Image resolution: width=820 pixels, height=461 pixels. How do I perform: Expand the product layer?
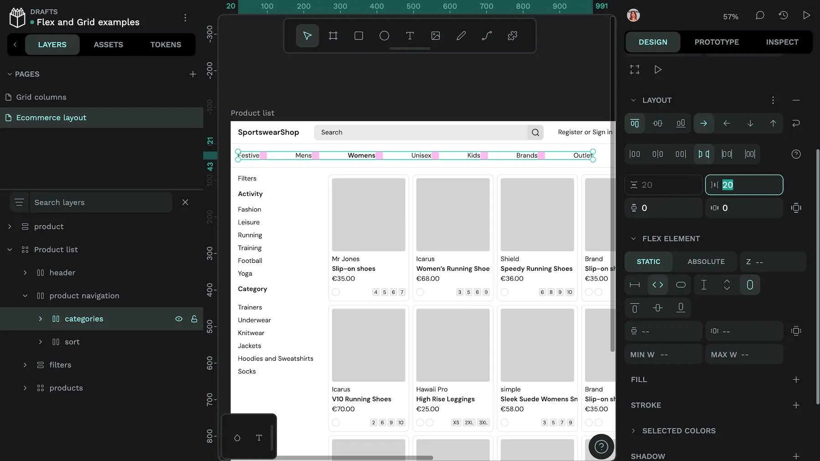coord(10,226)
